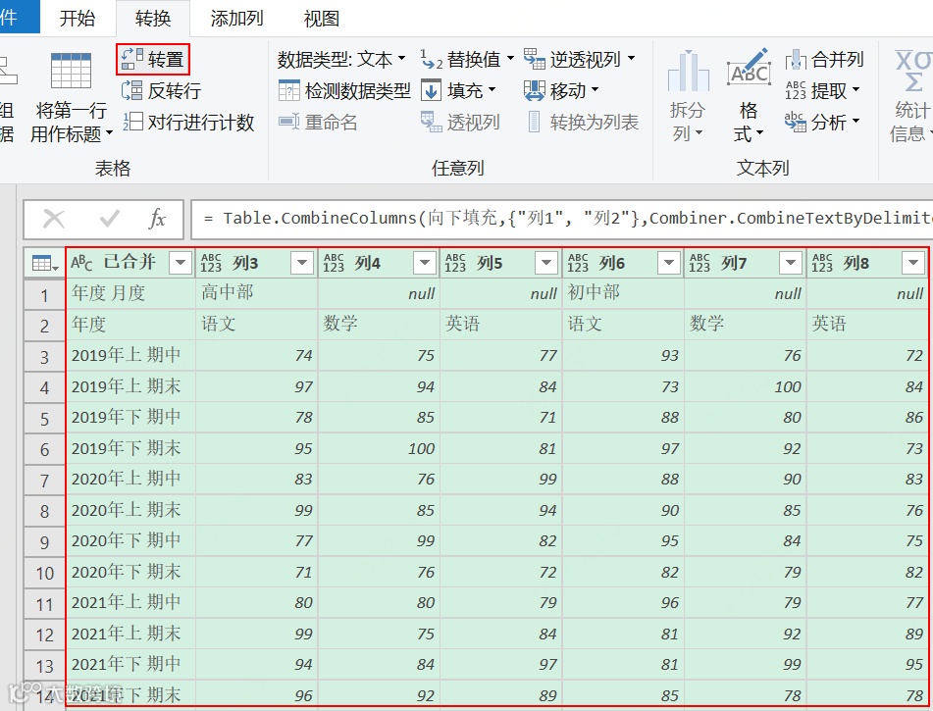Click the 填充 (Fill) icon
Viewport: 933px width, 711px height.
click(x=431, y=90)
